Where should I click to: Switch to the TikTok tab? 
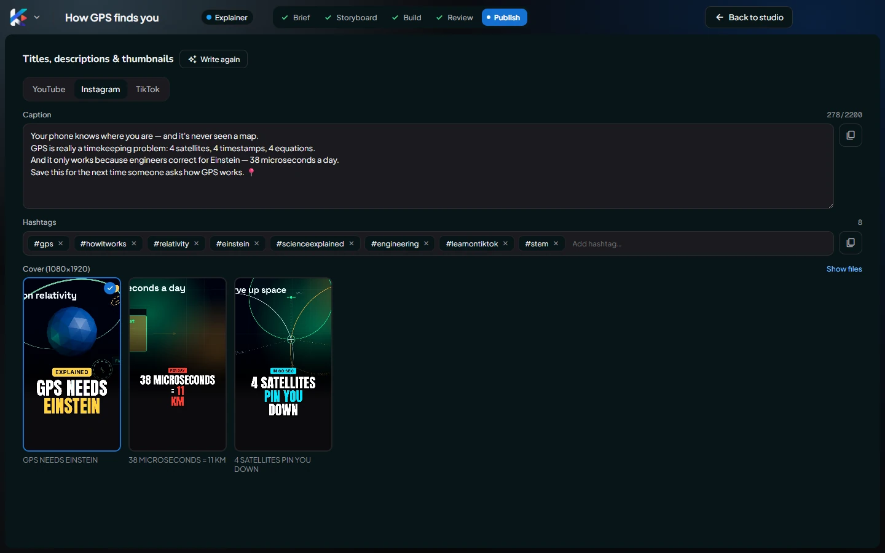147,89
